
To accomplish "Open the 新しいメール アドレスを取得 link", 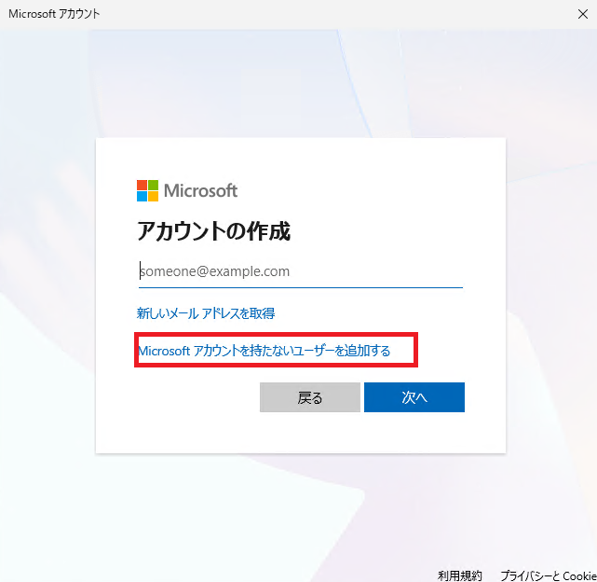I will click(x=206, y=313).
